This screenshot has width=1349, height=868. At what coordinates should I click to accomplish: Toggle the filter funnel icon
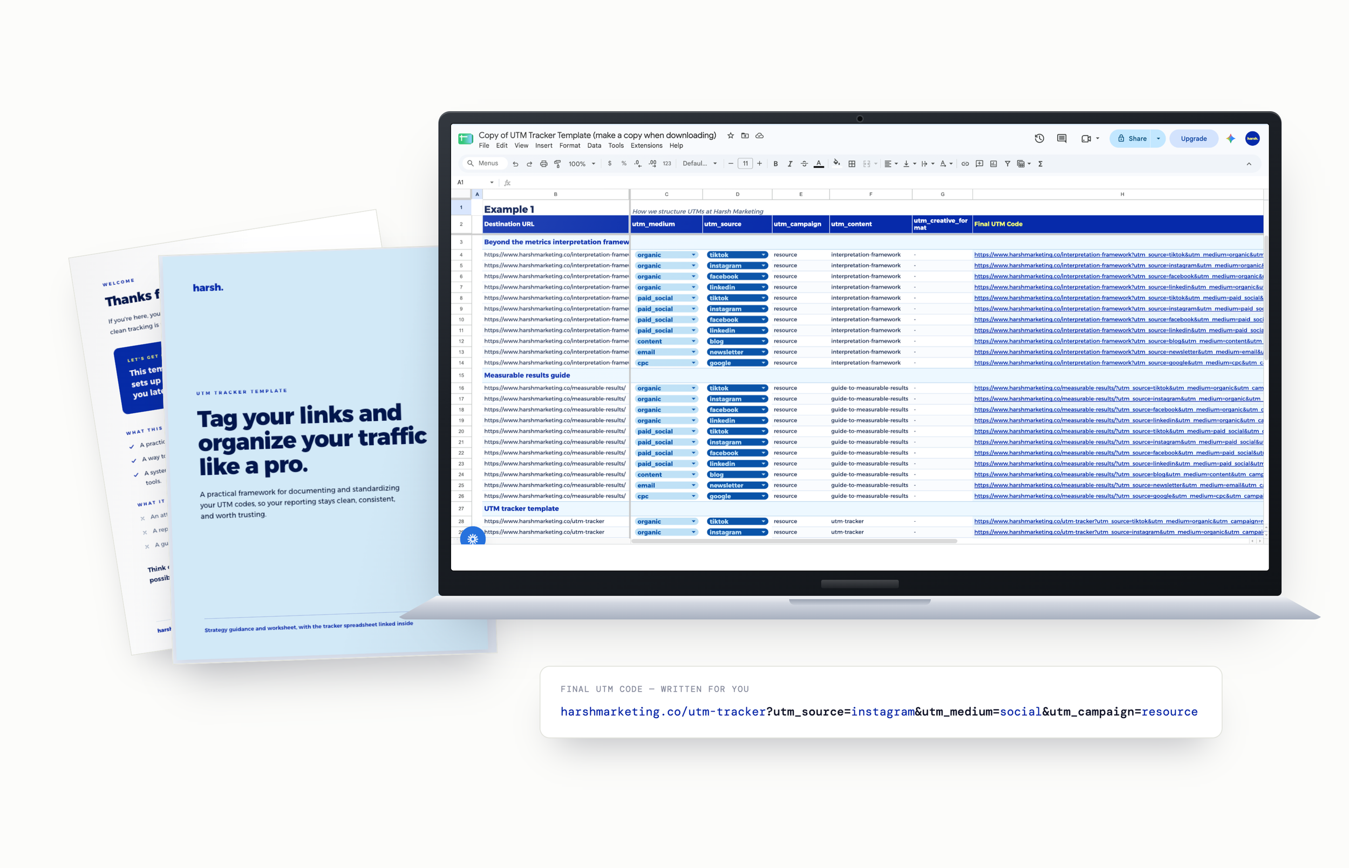click(x=1007, y=164)
